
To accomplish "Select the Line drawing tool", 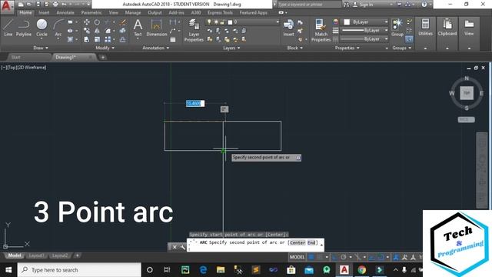I will pos(8,28).
